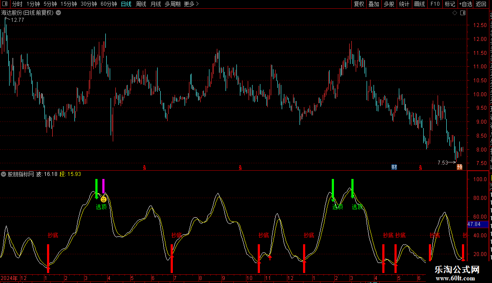Click the first 抄底 label near January
Viewport: 492px width, 283px height.
[x=53, y=235]
